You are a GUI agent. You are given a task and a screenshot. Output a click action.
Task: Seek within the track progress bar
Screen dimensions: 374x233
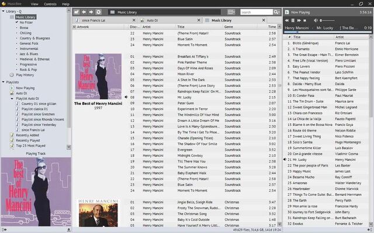(x=328, y=32)
